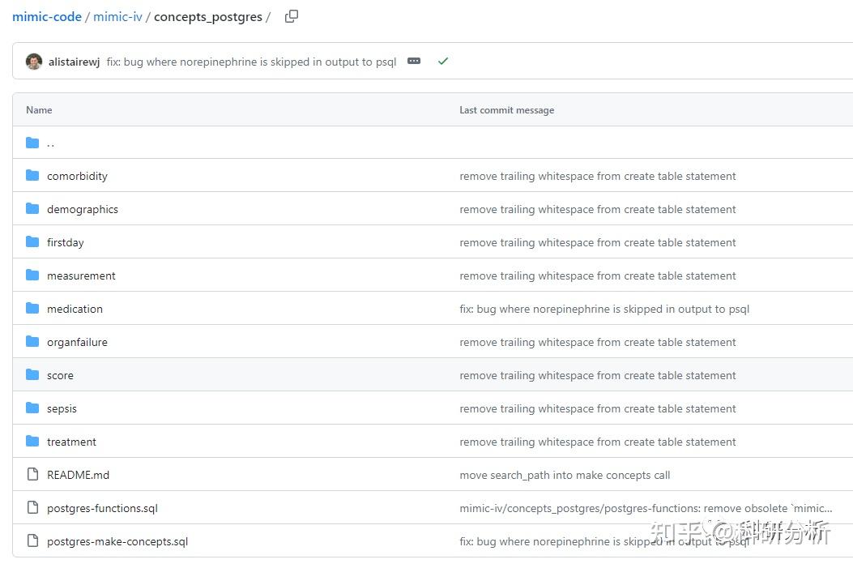
Task: Open the organfailure folder
Action: (77, 342)
